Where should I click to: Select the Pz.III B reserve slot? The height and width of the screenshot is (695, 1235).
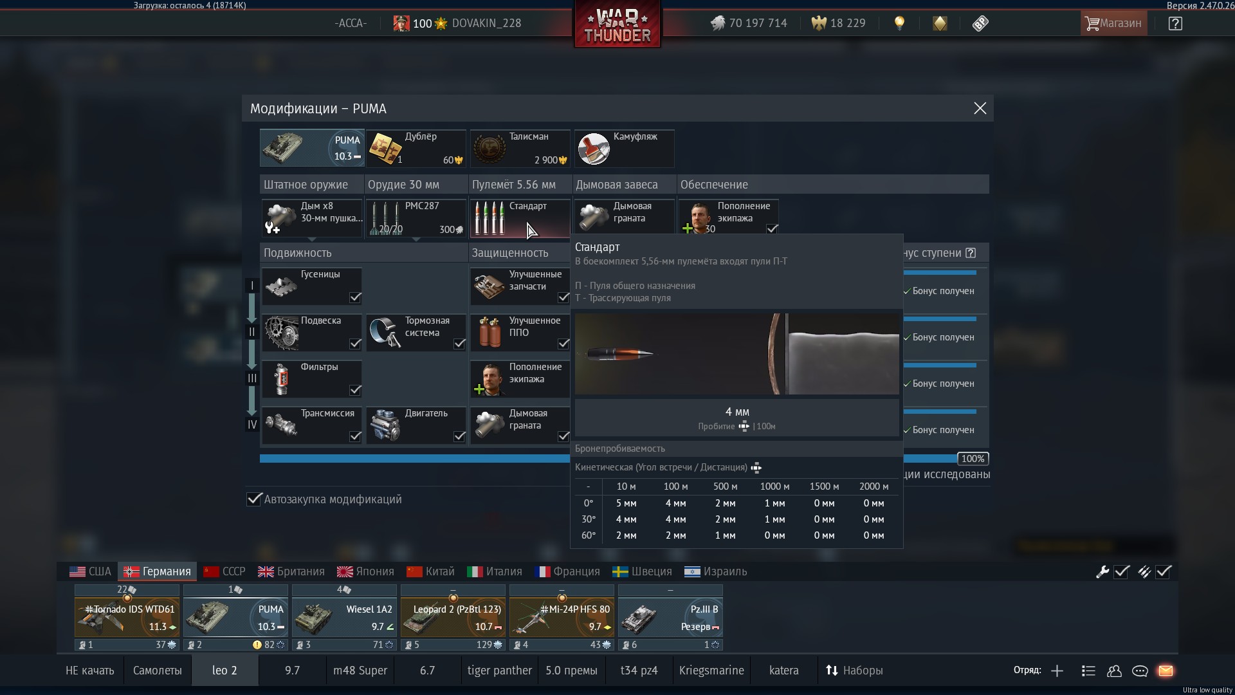pos(670,617)
